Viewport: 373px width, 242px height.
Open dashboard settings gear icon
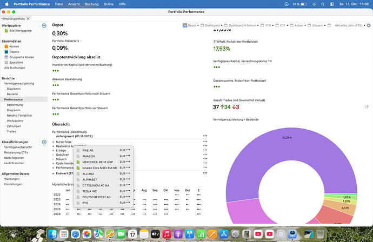(369, 25)
